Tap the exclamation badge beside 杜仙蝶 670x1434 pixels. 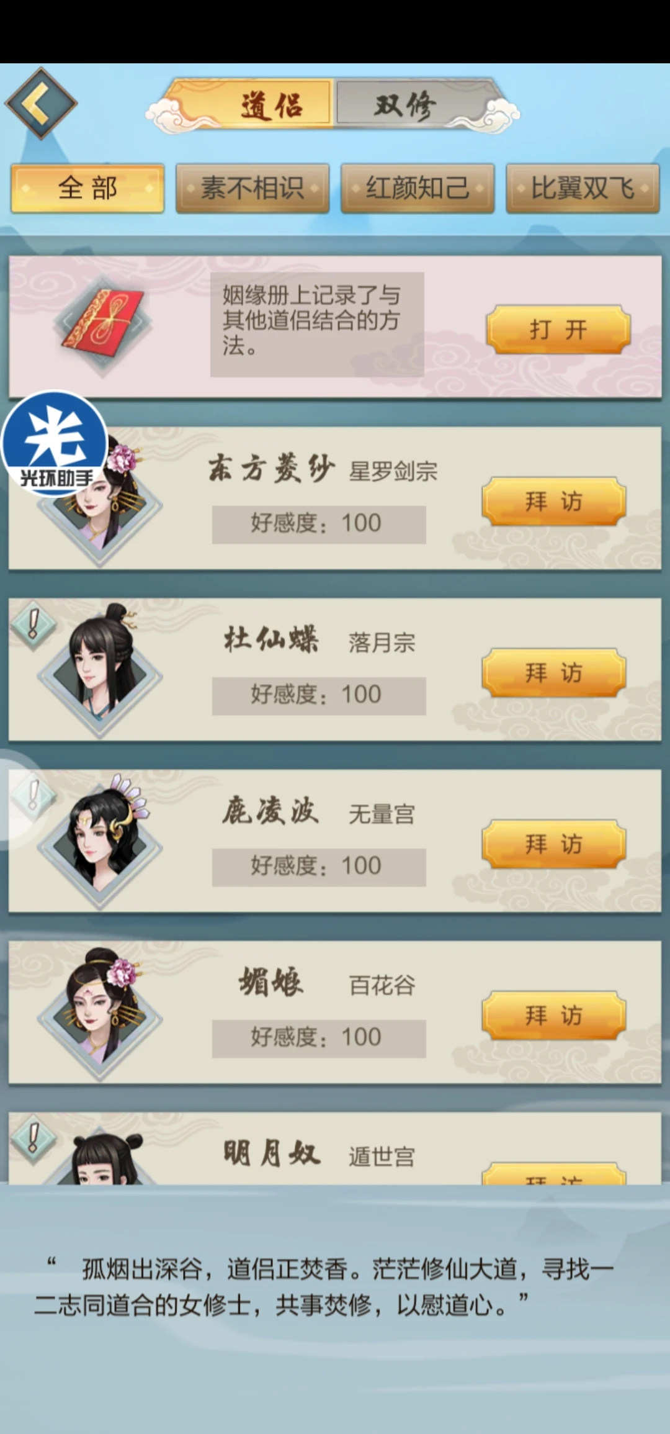click(33, 625)
